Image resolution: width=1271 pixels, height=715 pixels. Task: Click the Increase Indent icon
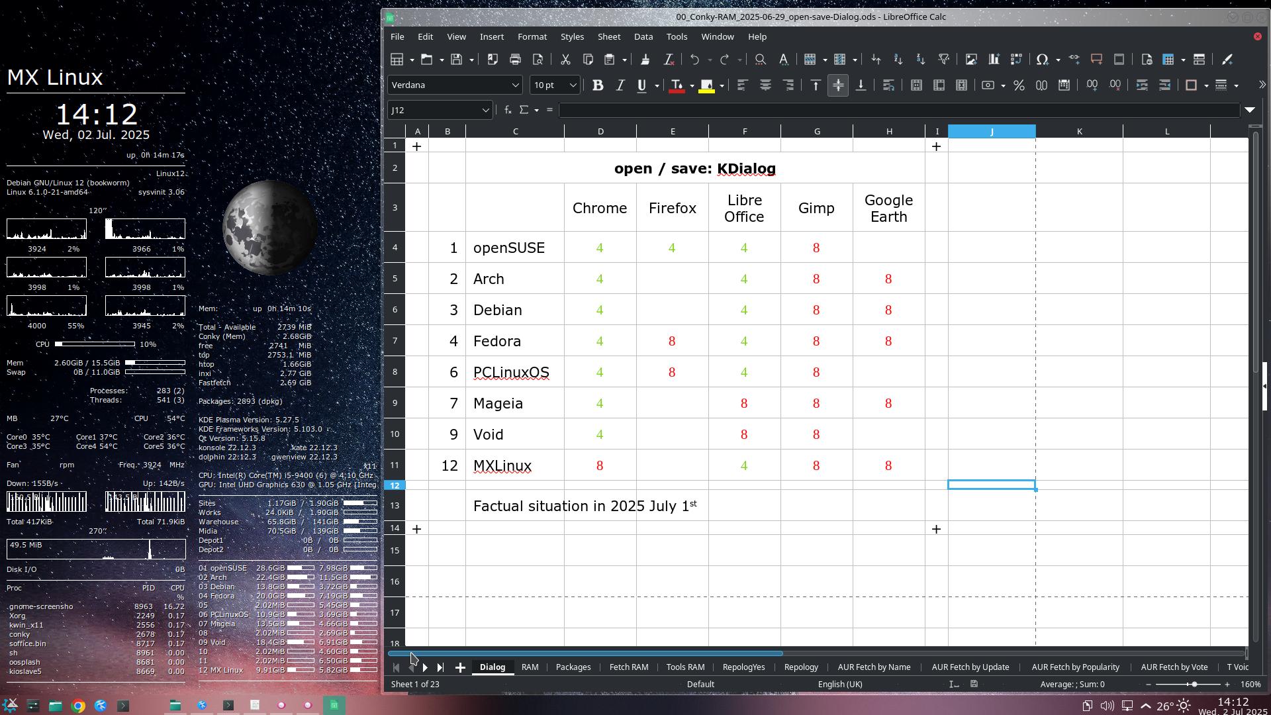(x=1142, y=85)
